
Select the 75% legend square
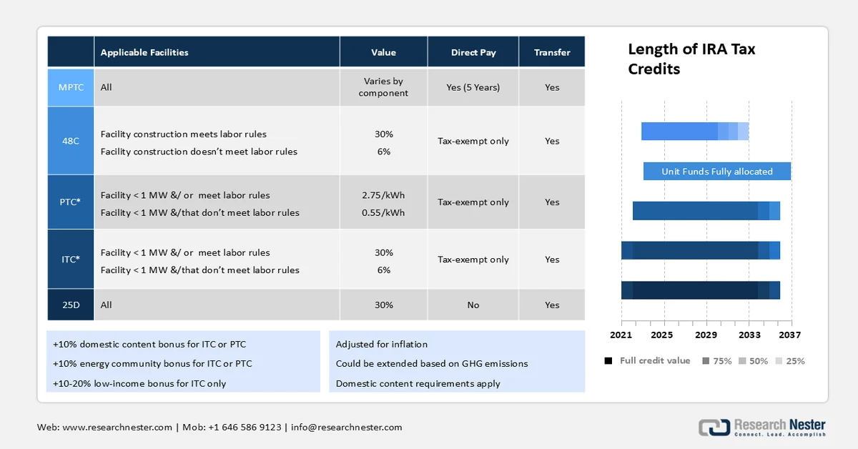coord(706,361)
